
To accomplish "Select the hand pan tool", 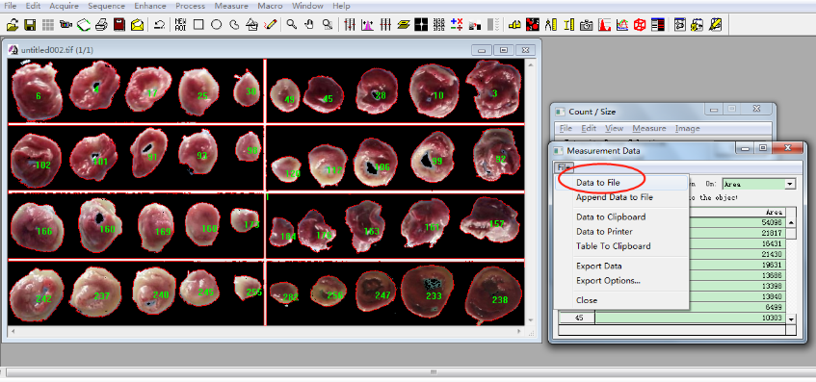I will [x=309, y=24].
